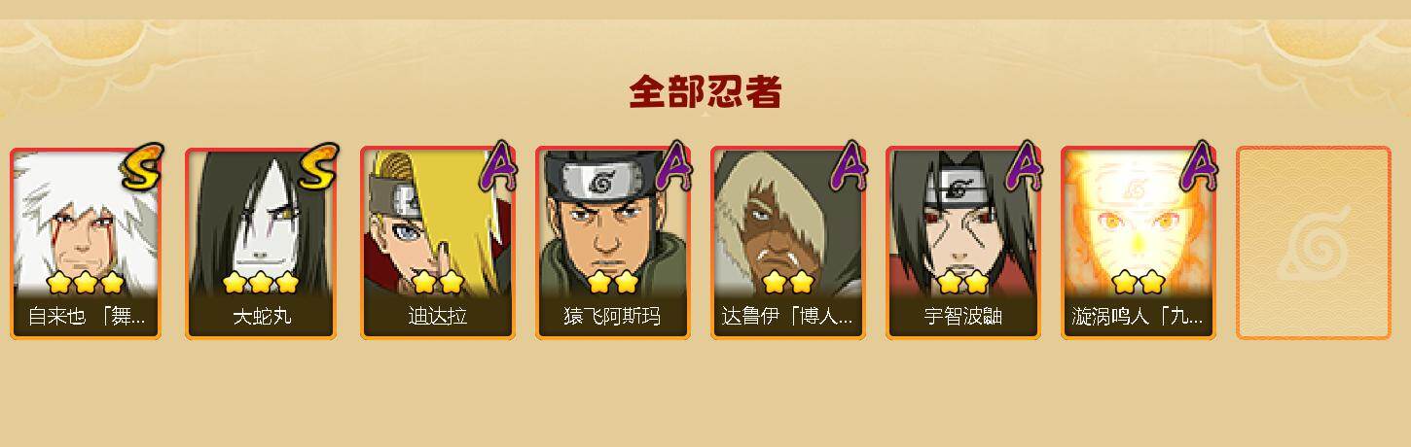Pick the 漩涡鸣人 nine-tails card
Screen dimensions: 1411x447
click(x=1138, y=243)
